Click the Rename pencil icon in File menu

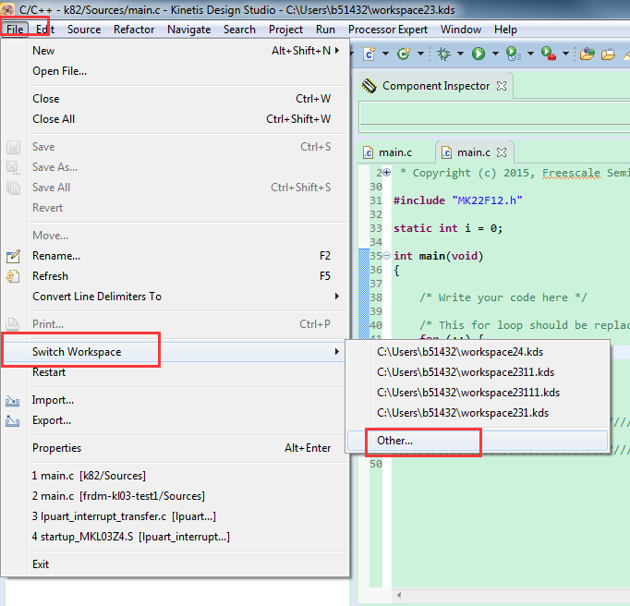point(13,256)
